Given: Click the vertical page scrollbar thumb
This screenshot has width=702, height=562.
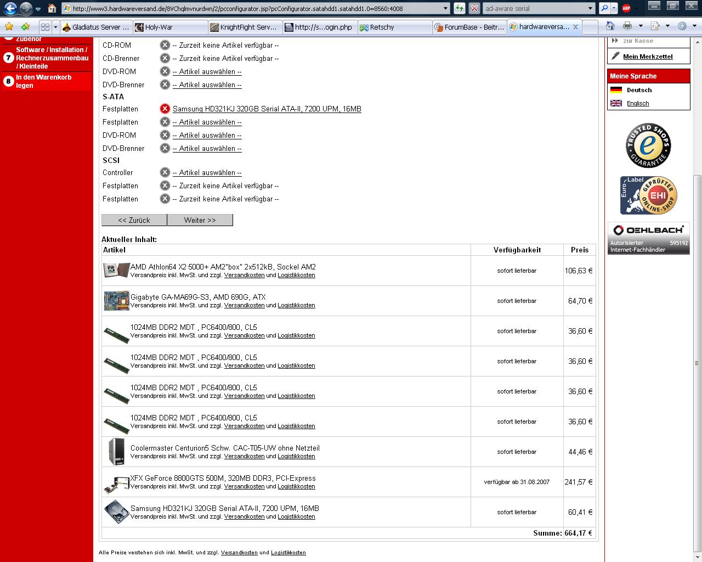Looking at the screenshot, I should pyautogui.click(x=697, y=362).
